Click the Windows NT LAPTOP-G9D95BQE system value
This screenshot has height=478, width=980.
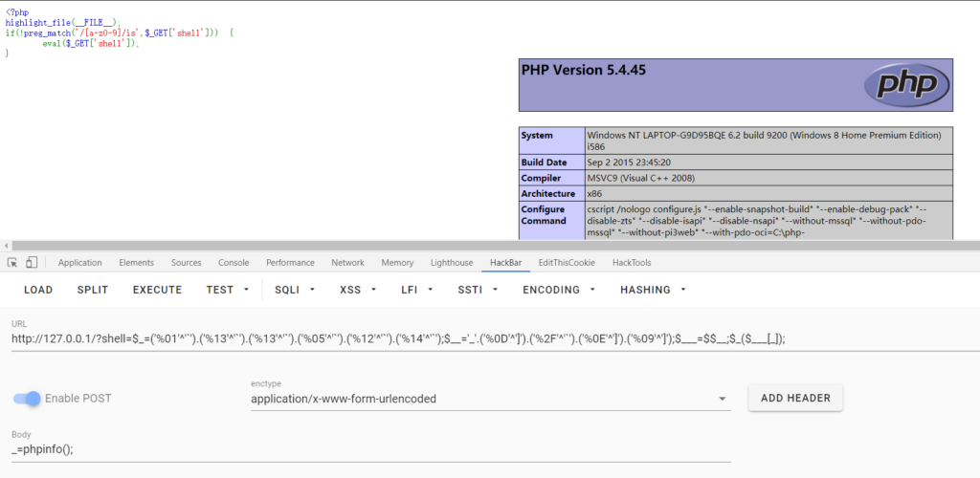coord(765,141)
